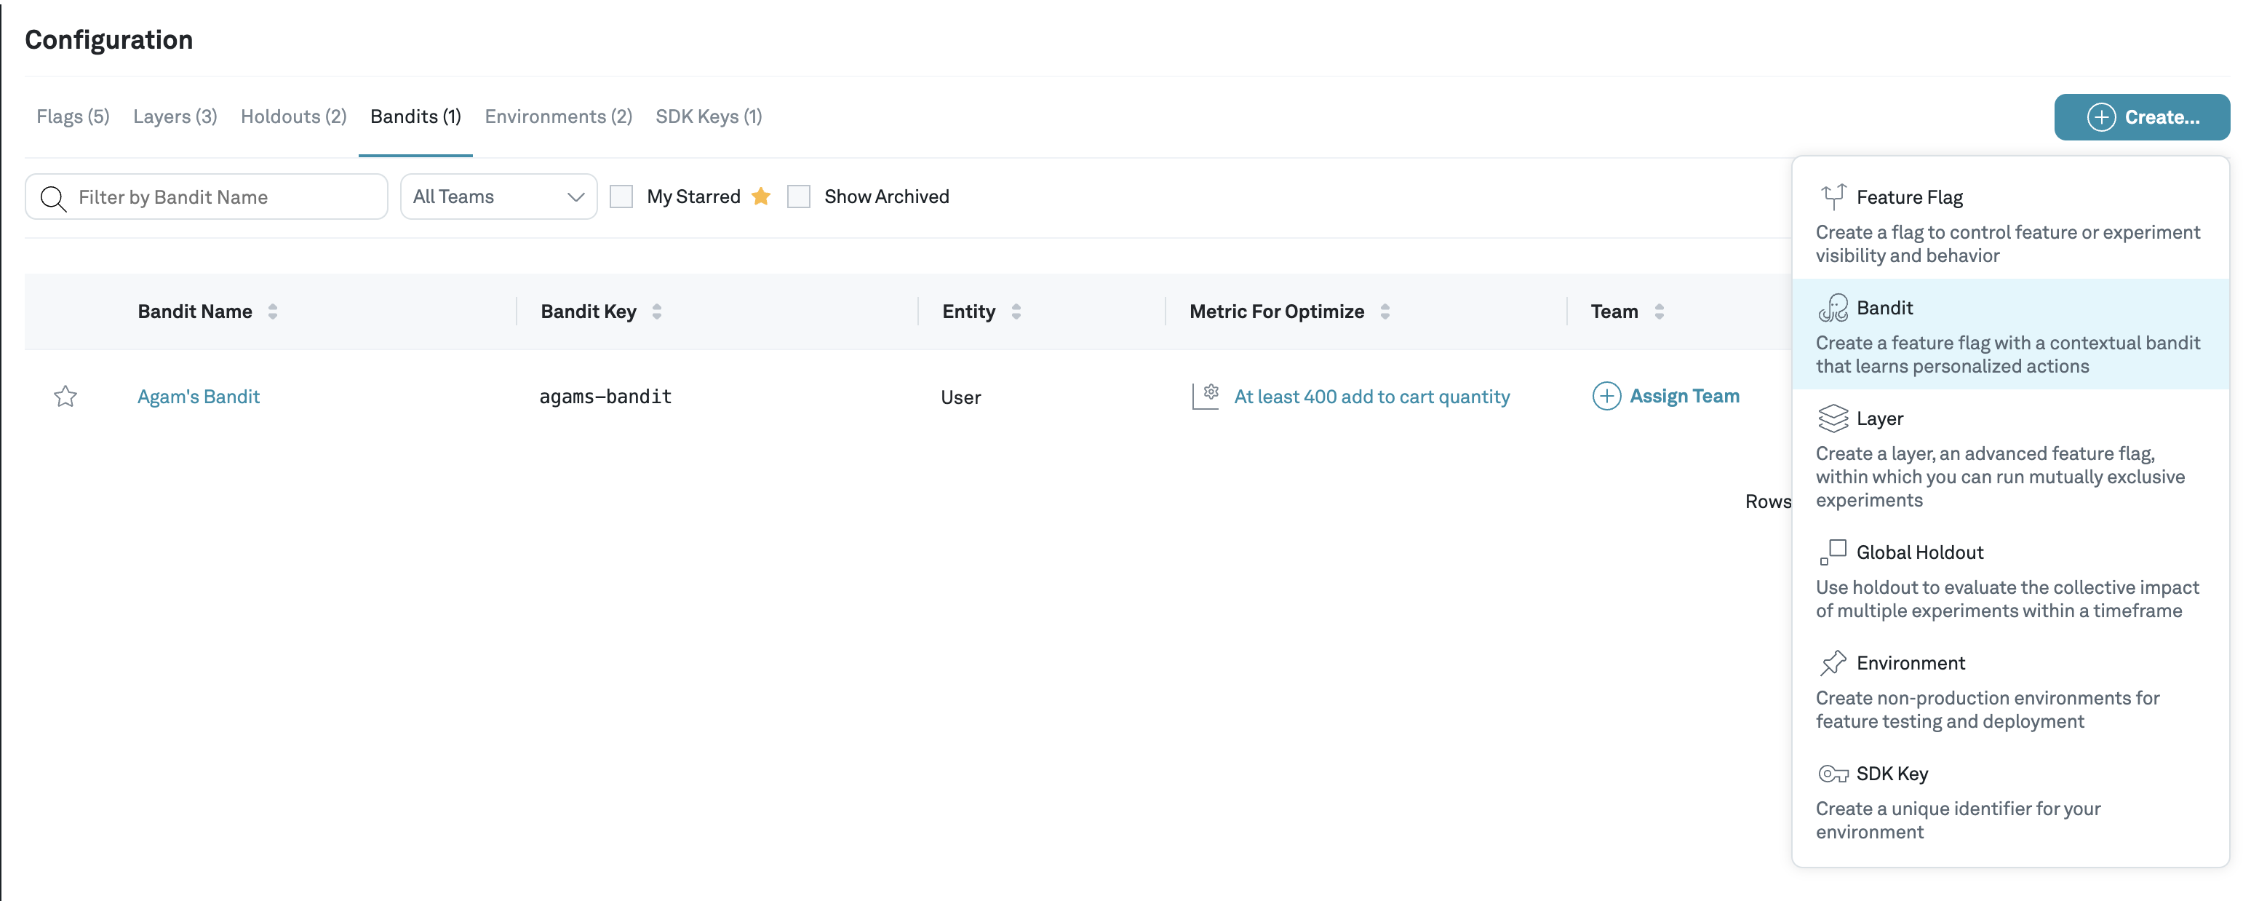
Task: Sort the Metric For Optimize column
Action: tap(1385, 312)
